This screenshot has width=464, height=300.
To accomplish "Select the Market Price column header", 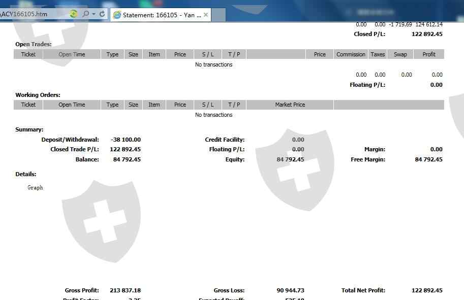I will point(290,105).
